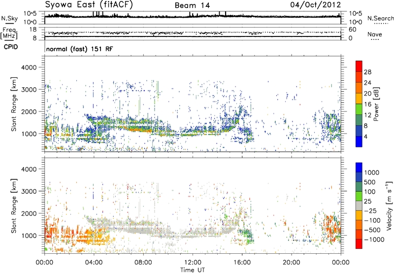Click the solid line sample under "N.Sky"
This screenshot has width=394, height=273.
pyautogui.click(x=9, y=23)
